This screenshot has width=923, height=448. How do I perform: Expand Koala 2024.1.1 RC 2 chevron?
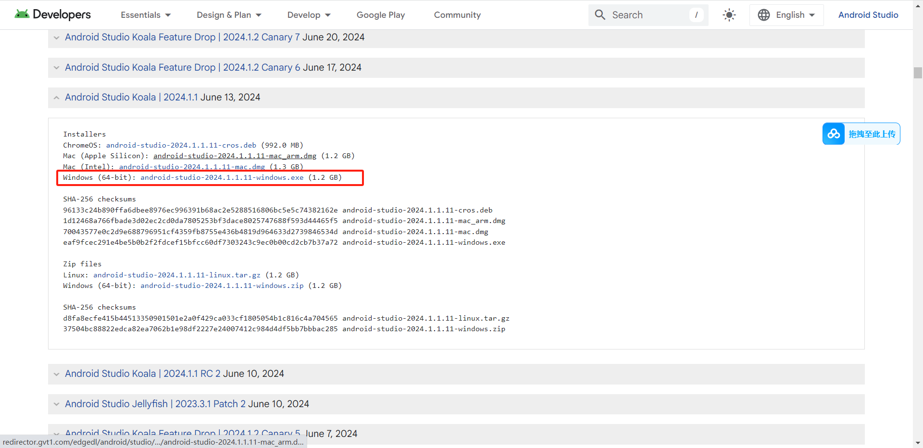(x=57, y=374)
